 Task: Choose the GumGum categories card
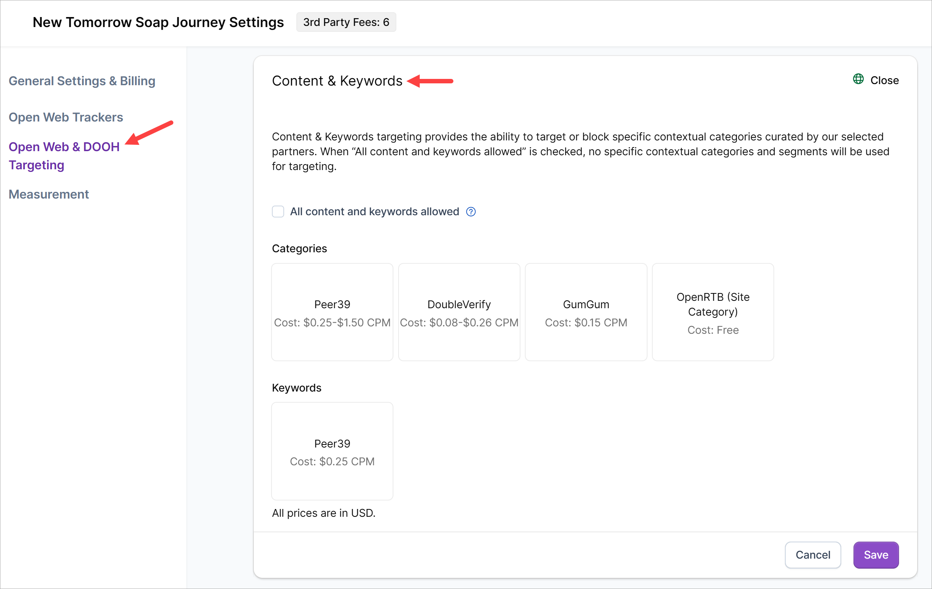(x=586, y=312)
